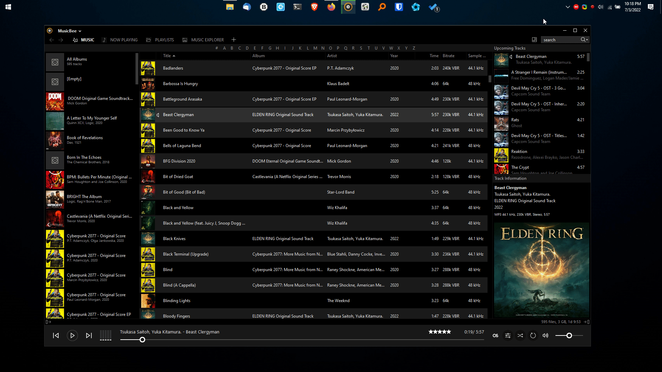Screen dimensions: 662x372
Task: Expand the search options dropdown arrow
Action: coord(587,40)
